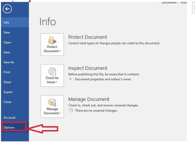195x142 pixels.
Task: Click the Check for Issues icon button
Action: [x=52, y=76]
